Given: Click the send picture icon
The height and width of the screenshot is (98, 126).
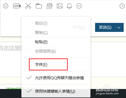Looking at the screenshot, I should (60, 6).
